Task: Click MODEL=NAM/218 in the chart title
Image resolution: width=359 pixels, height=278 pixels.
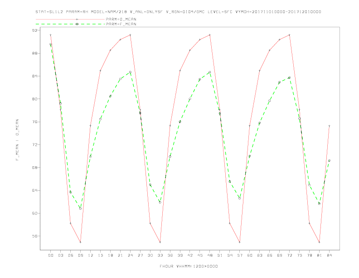Action: tap(109, 12)
